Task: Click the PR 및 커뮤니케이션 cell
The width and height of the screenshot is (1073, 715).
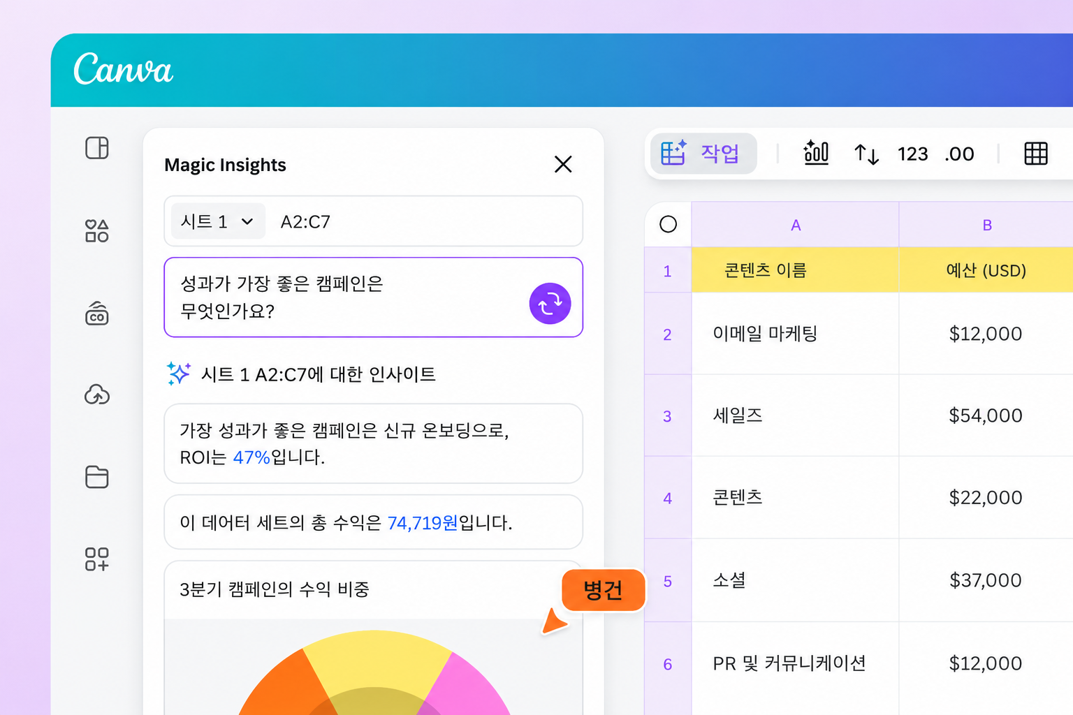Action: coord(795,664)
